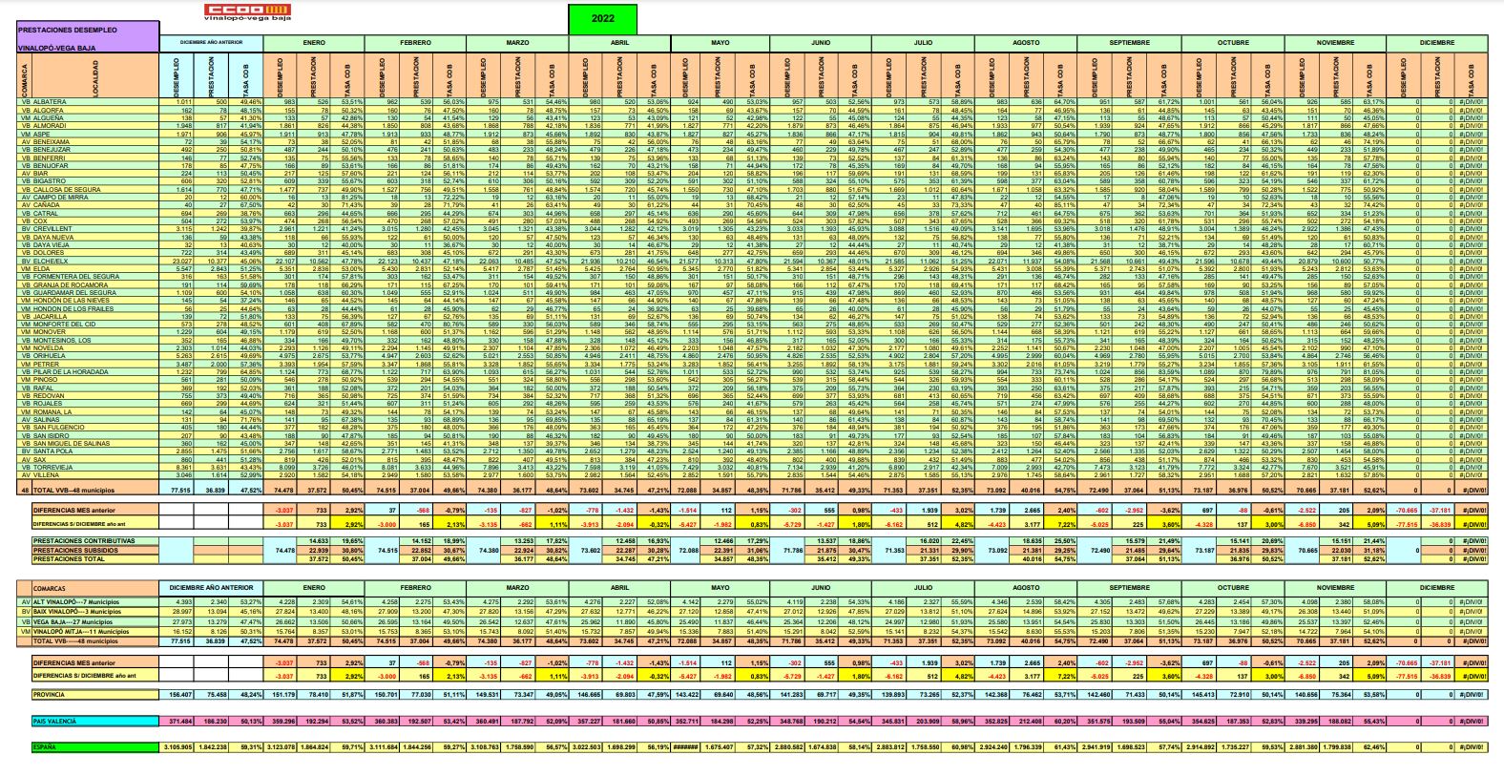The width and height of the screenshot is (1504, 776).
Task: Select the top AGOSTO month header
Action: [1026, 43]
